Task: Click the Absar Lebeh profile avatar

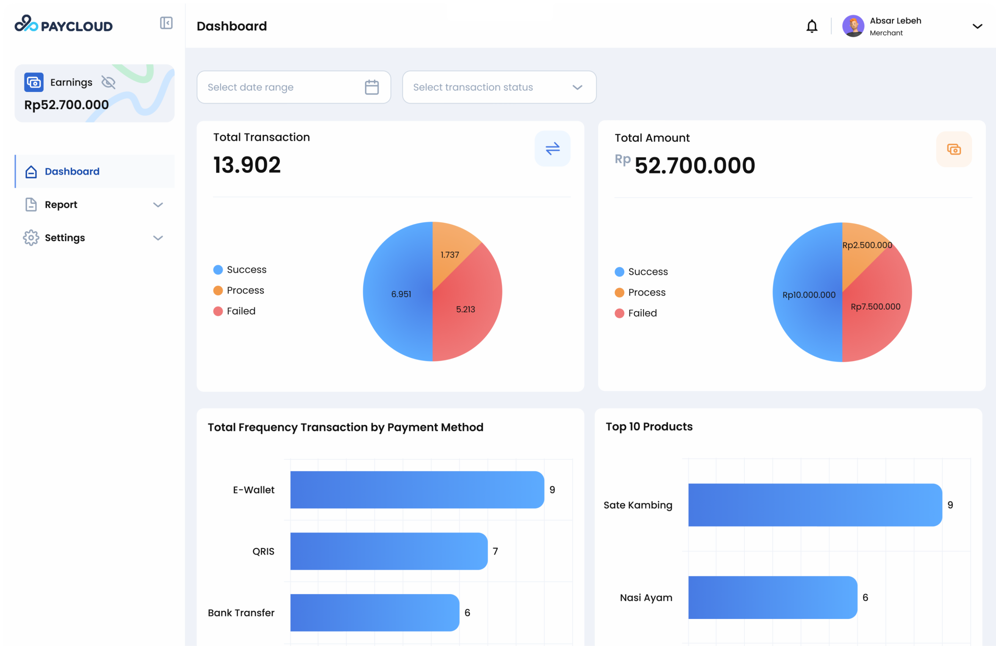Action: 853,26
